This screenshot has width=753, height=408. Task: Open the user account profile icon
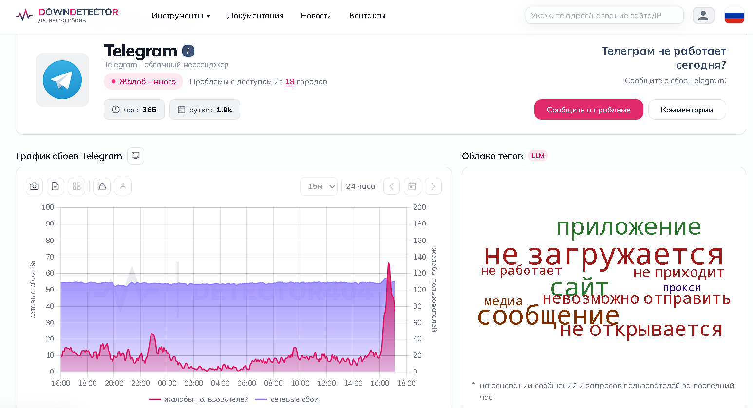[x=703, y=16]
